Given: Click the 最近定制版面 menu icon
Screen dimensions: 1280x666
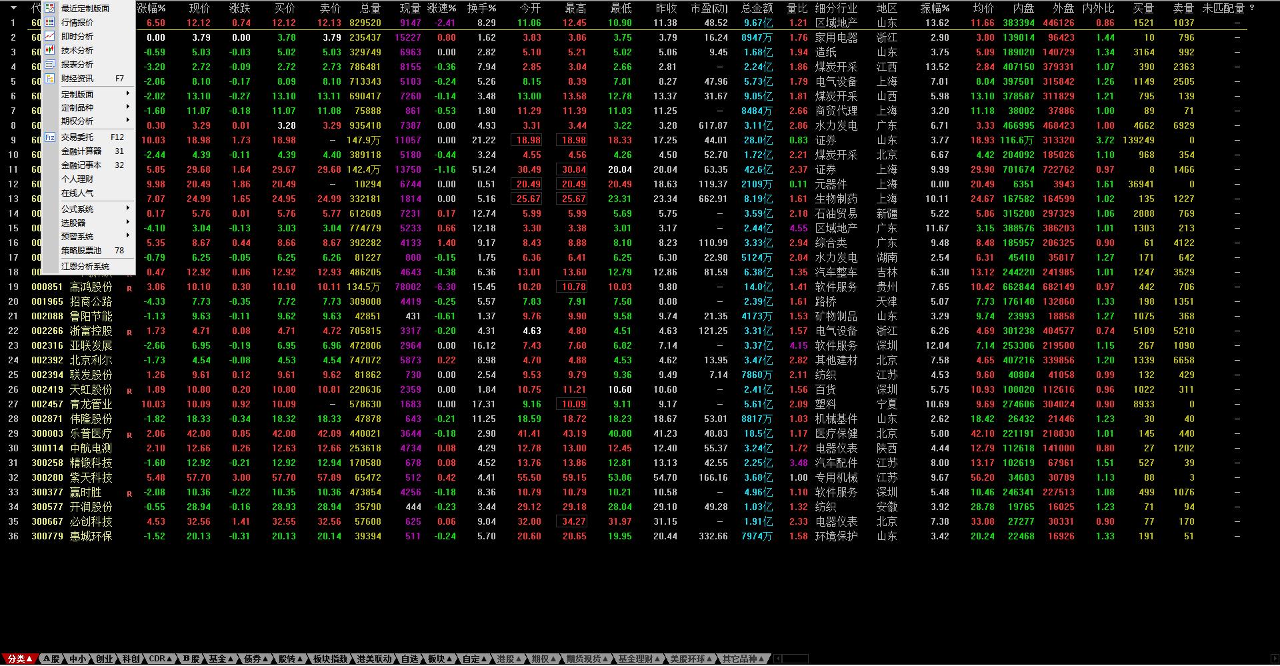Looking at the screenshot, I should click(x=50, y=8).
